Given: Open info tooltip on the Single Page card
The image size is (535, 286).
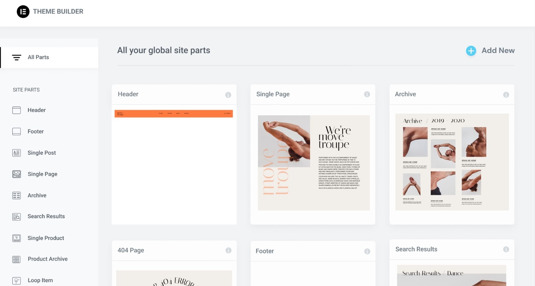Looking at the screenshot, I should click(x=367, y=94).
